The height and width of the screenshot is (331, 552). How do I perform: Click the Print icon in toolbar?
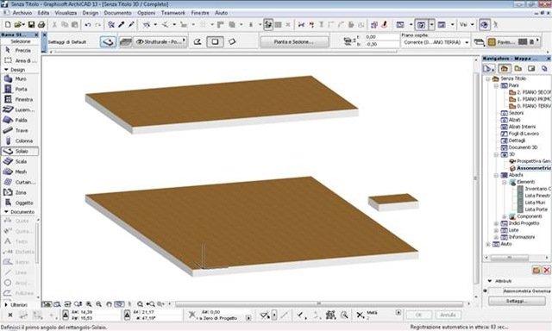(x=41, y=25)
